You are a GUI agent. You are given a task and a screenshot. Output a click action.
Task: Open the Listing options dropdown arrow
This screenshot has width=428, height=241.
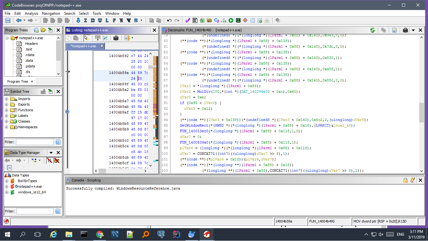[132, 38]
